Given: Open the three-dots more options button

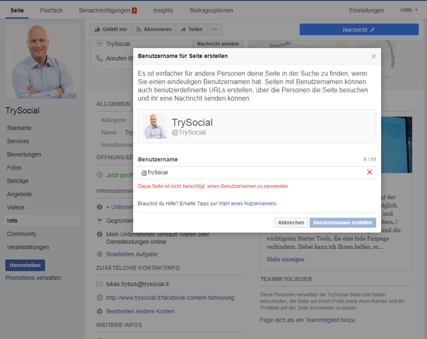Looking at the screenshot, I should (214, 30).
